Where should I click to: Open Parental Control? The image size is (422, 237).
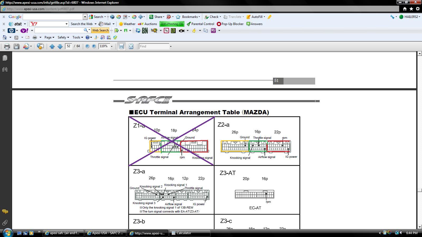coord(200,24)
